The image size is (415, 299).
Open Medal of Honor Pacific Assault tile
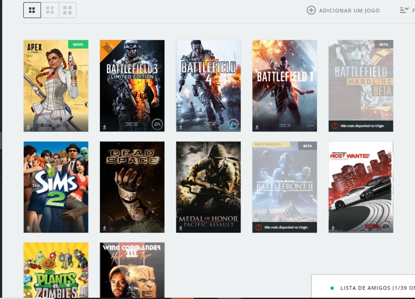(x=208, y=187)
